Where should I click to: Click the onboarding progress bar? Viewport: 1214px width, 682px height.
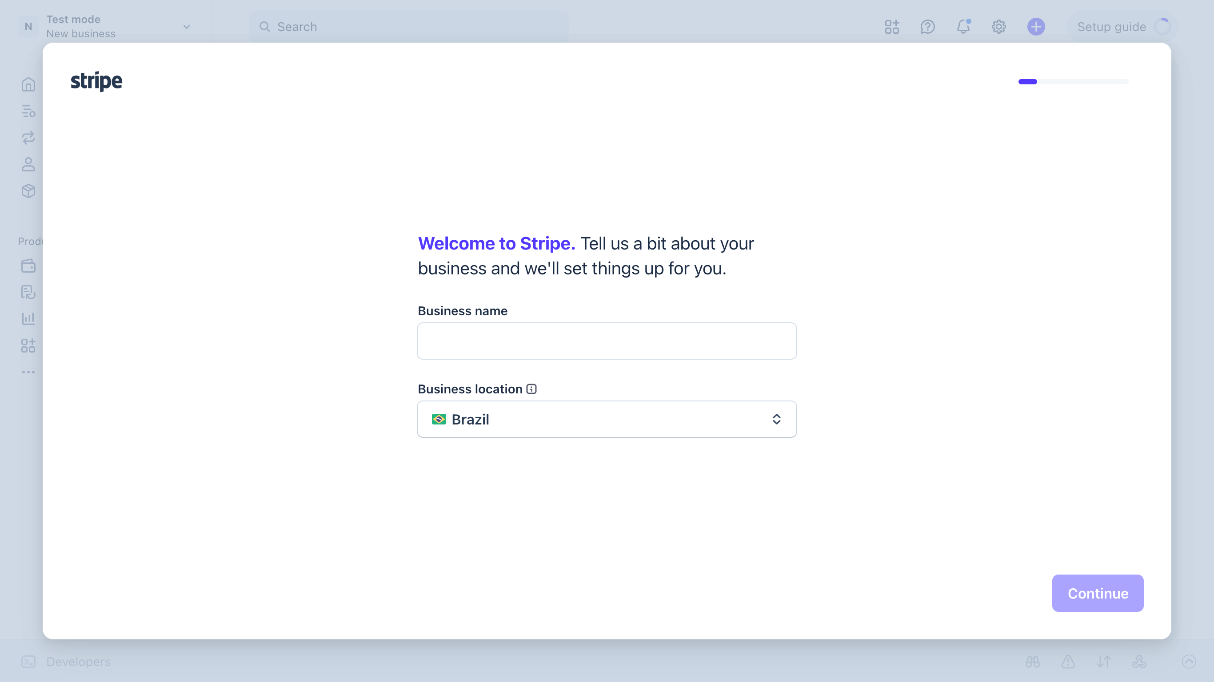tap(1073, 82)
